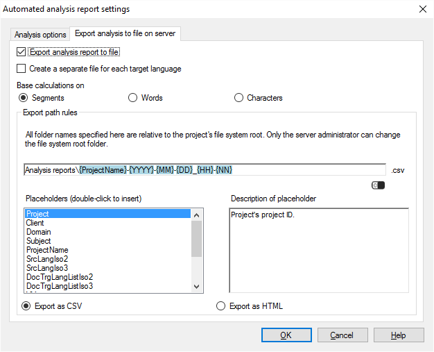Viewport: 434px width, 352px height.
Task: Base calculations on Words
Action: 133,98
